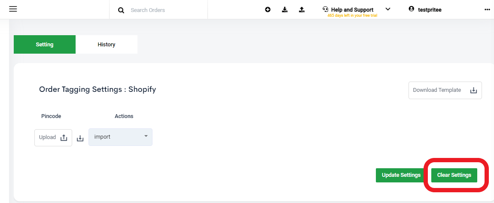Select the Setting tab
The width and height of the screenshot is (494, 203).
click(45, 44)
